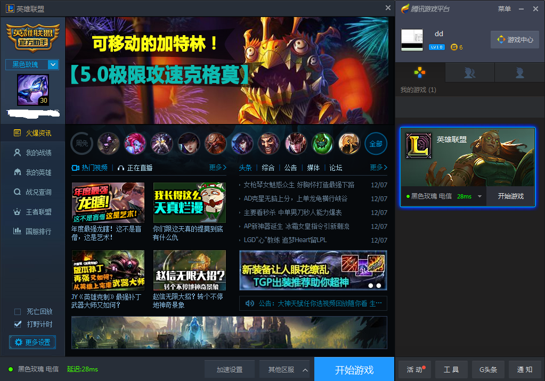
Task: Click the summoner avatar level 30
Action: 33,89
